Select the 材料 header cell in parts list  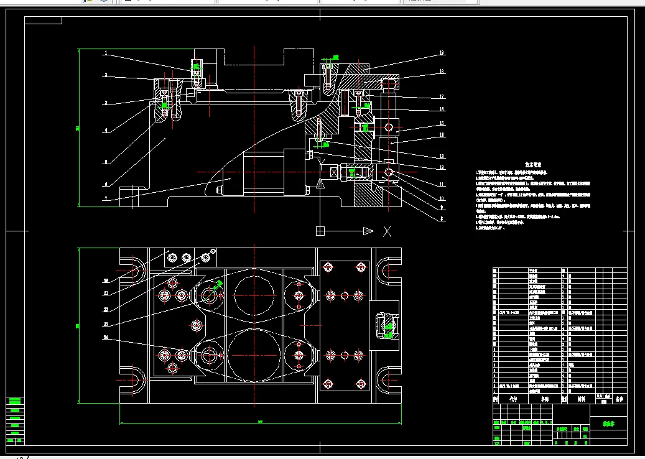coord(581,399)
